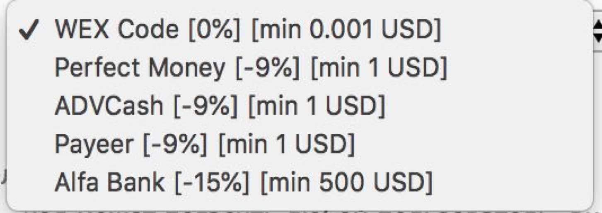Select the last entry, Alfa Bank
The width and height of the screenshot is (602, 213).
click(x=243, y=182)
